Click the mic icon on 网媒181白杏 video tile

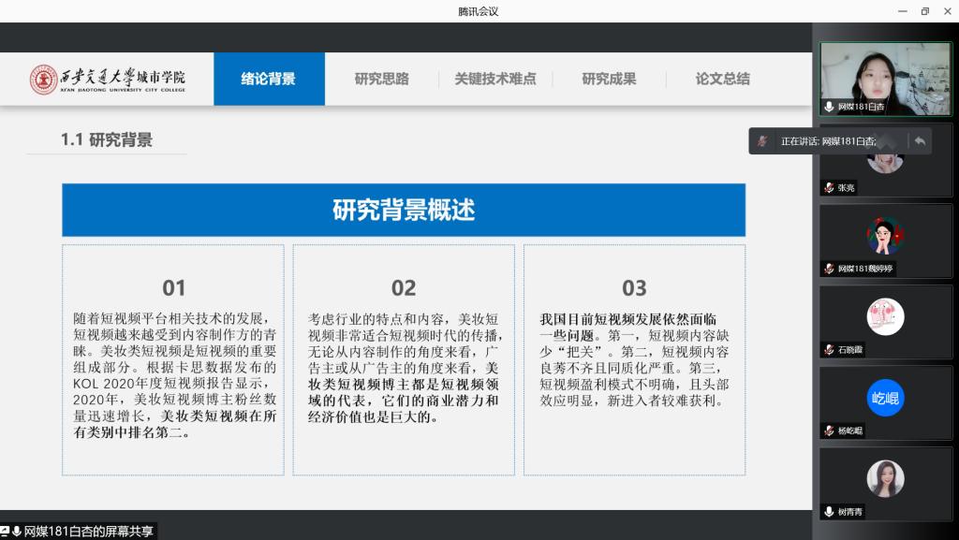(829, 107)
